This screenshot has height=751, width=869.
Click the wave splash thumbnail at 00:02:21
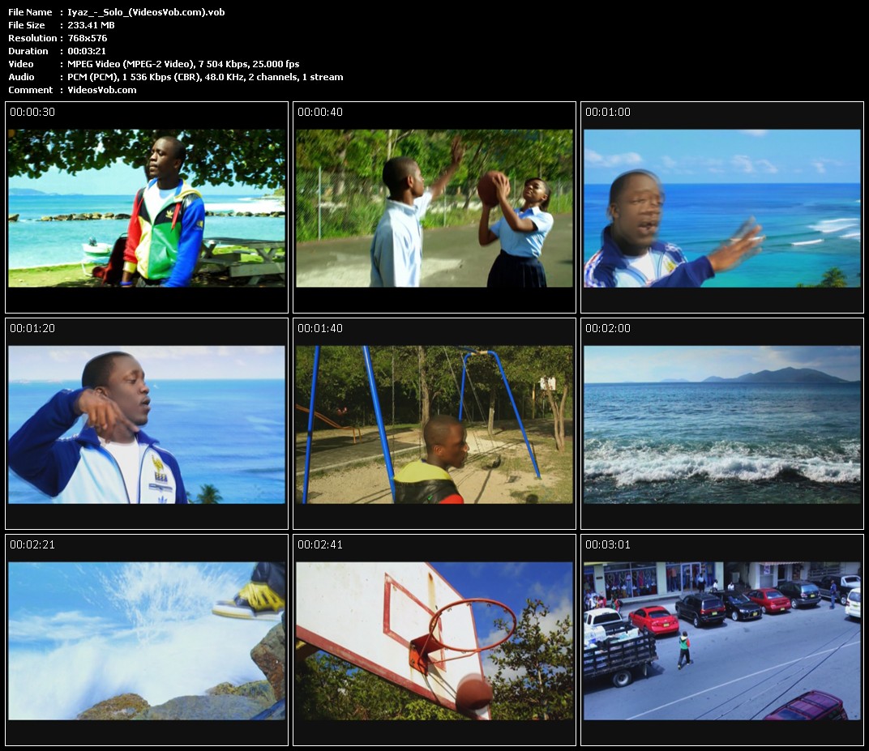pyautogui.click(x=147, y=642)
